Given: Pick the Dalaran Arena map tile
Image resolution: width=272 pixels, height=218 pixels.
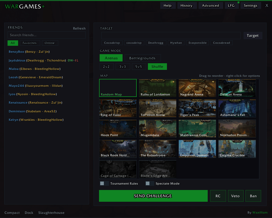Looking at the screenshot, I should pos(237,88).
